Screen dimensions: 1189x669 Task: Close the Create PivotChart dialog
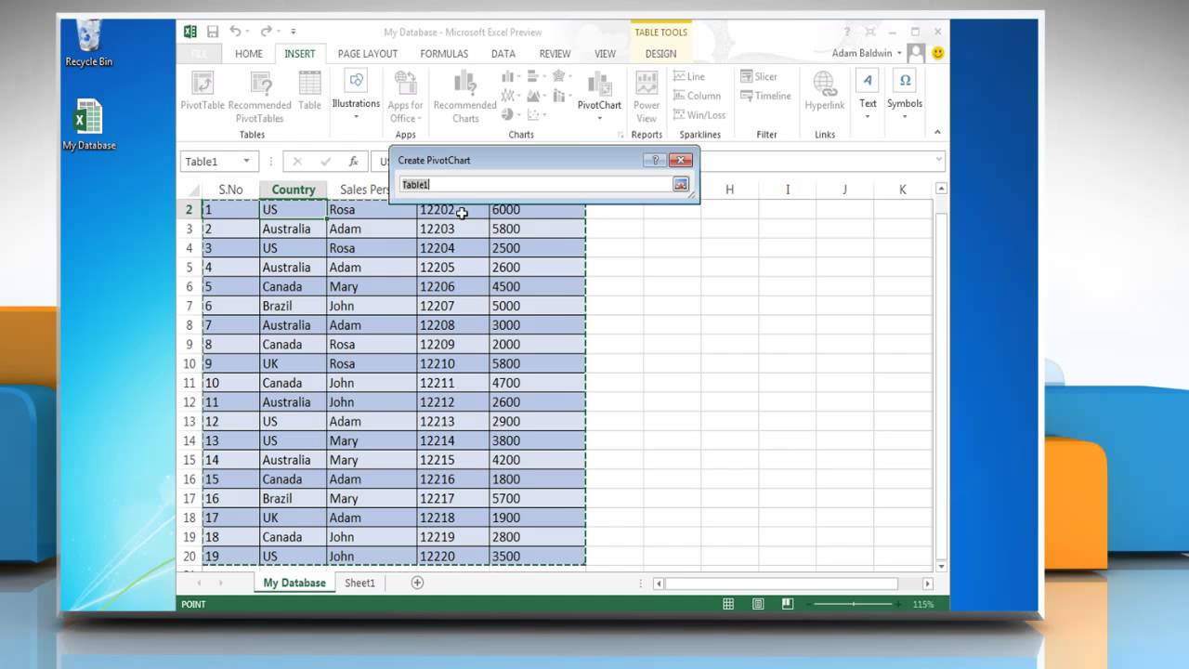point(681,160)
